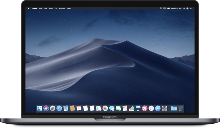
Task: Open Safari compass icon in Dock
Action: point(59,108)
